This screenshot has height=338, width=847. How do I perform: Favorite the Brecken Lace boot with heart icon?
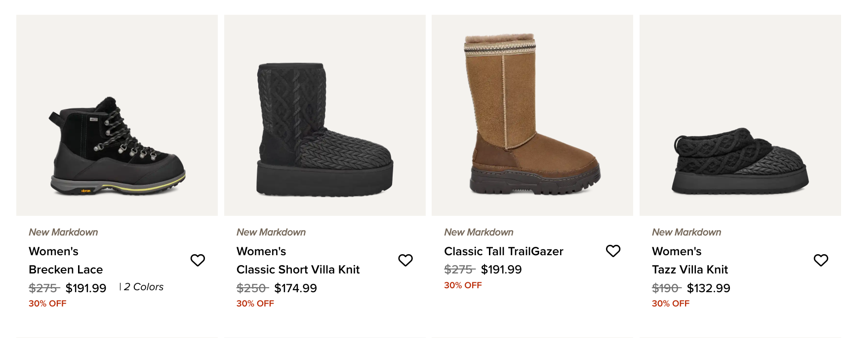pyautogui.click(x=198, y=260)
